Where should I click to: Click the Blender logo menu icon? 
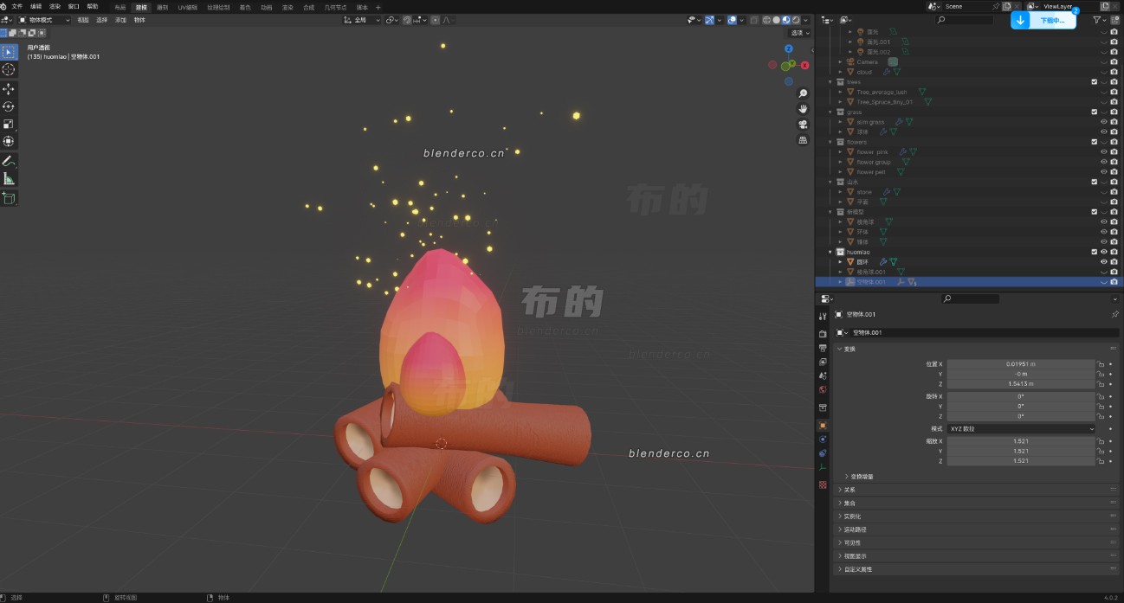coord(4,6)
